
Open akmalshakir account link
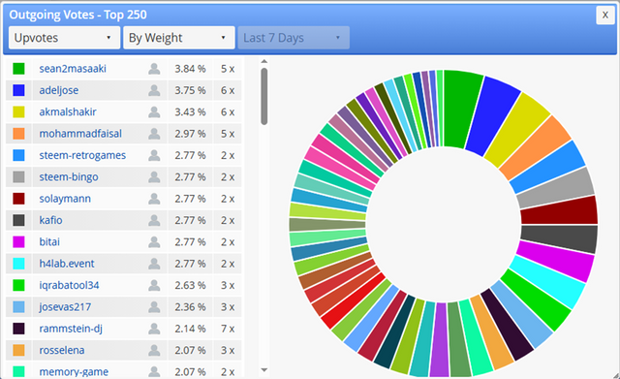click(68, 112)
